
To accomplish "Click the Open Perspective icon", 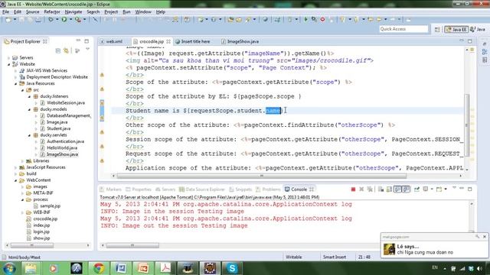I will point(437,29).
